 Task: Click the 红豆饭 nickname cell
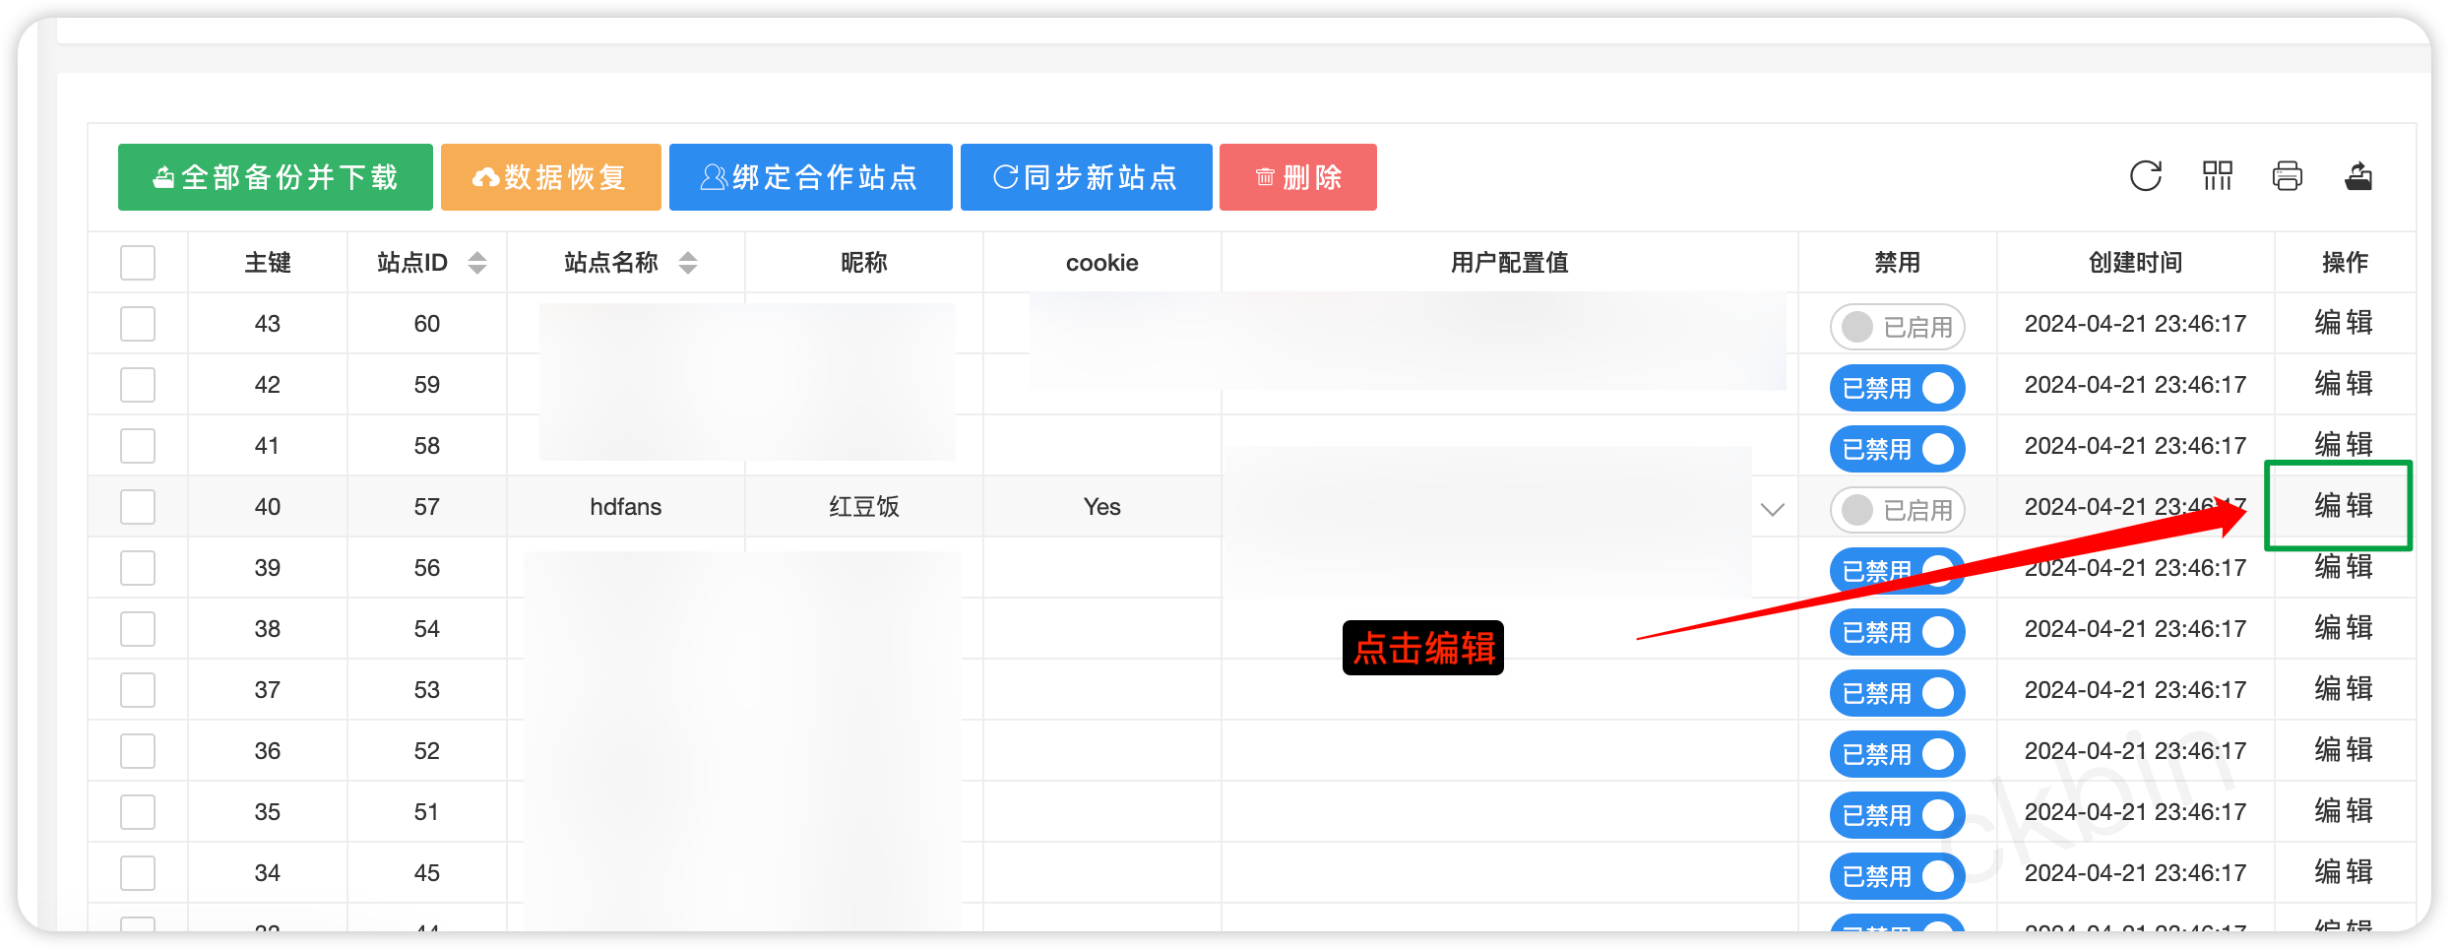(x=864, y=507)
